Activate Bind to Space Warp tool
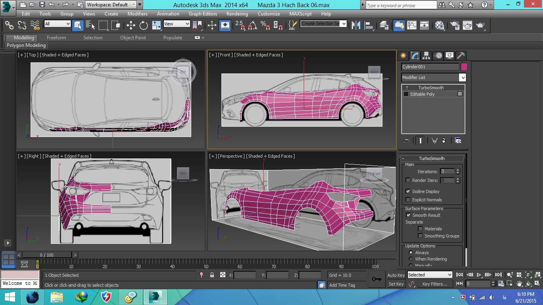 35,25
